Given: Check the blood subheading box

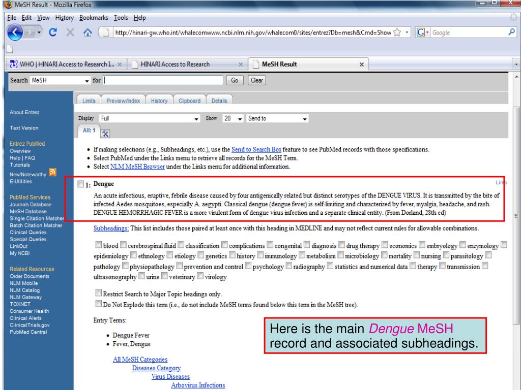Looking at the screenshot, I should [x=98, y=245].
